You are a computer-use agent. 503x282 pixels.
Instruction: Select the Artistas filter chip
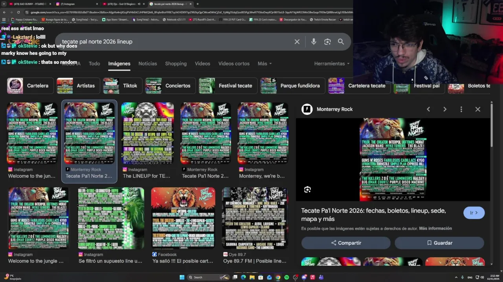(x=77, y=86)
